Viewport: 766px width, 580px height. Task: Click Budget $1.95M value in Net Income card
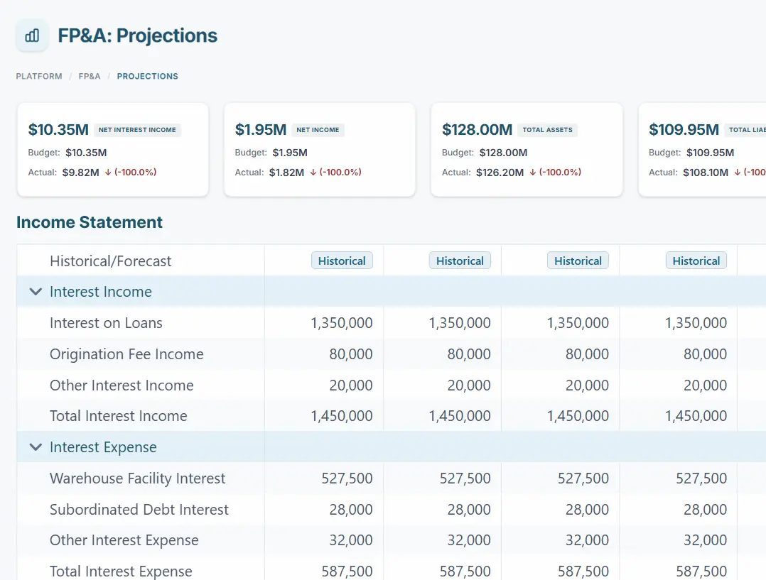click(x=290, y=153)
